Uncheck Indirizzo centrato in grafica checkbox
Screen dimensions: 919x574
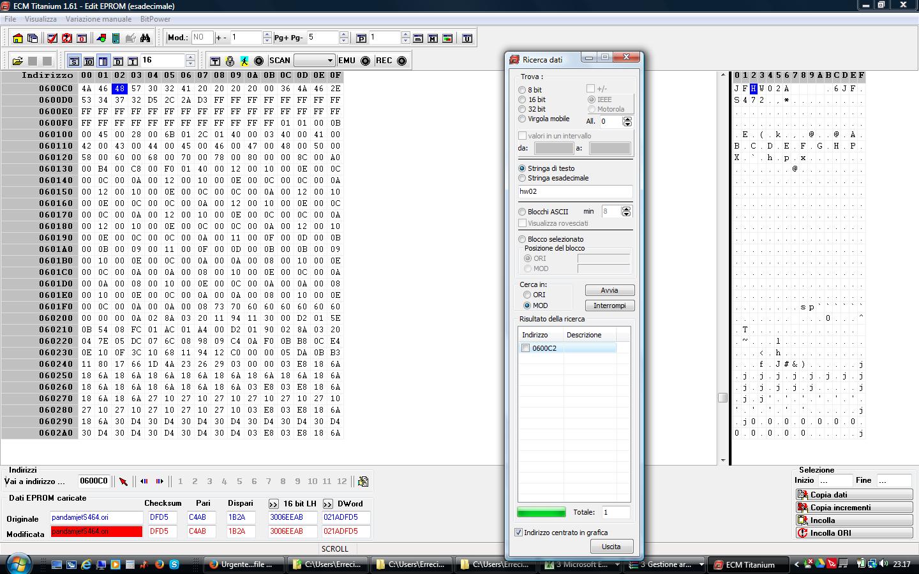[x=518, y=533]
